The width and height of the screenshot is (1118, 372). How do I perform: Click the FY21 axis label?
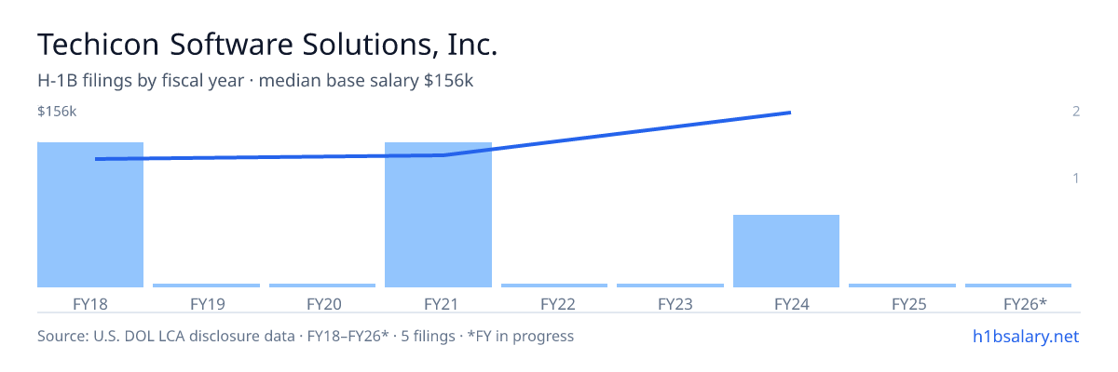(x=438, y=304)
